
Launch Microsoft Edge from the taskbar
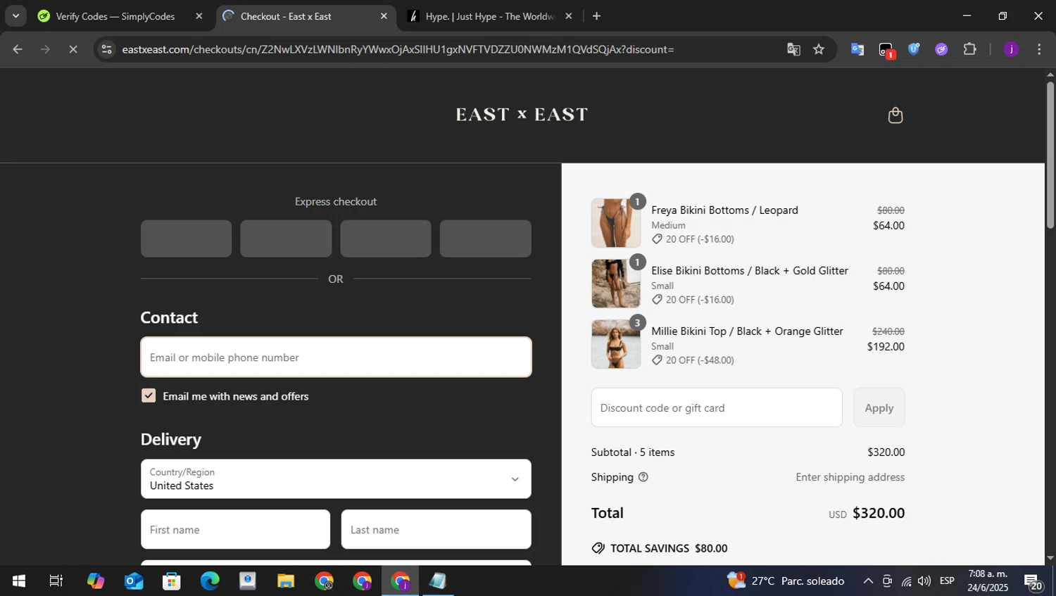point(209,581)
